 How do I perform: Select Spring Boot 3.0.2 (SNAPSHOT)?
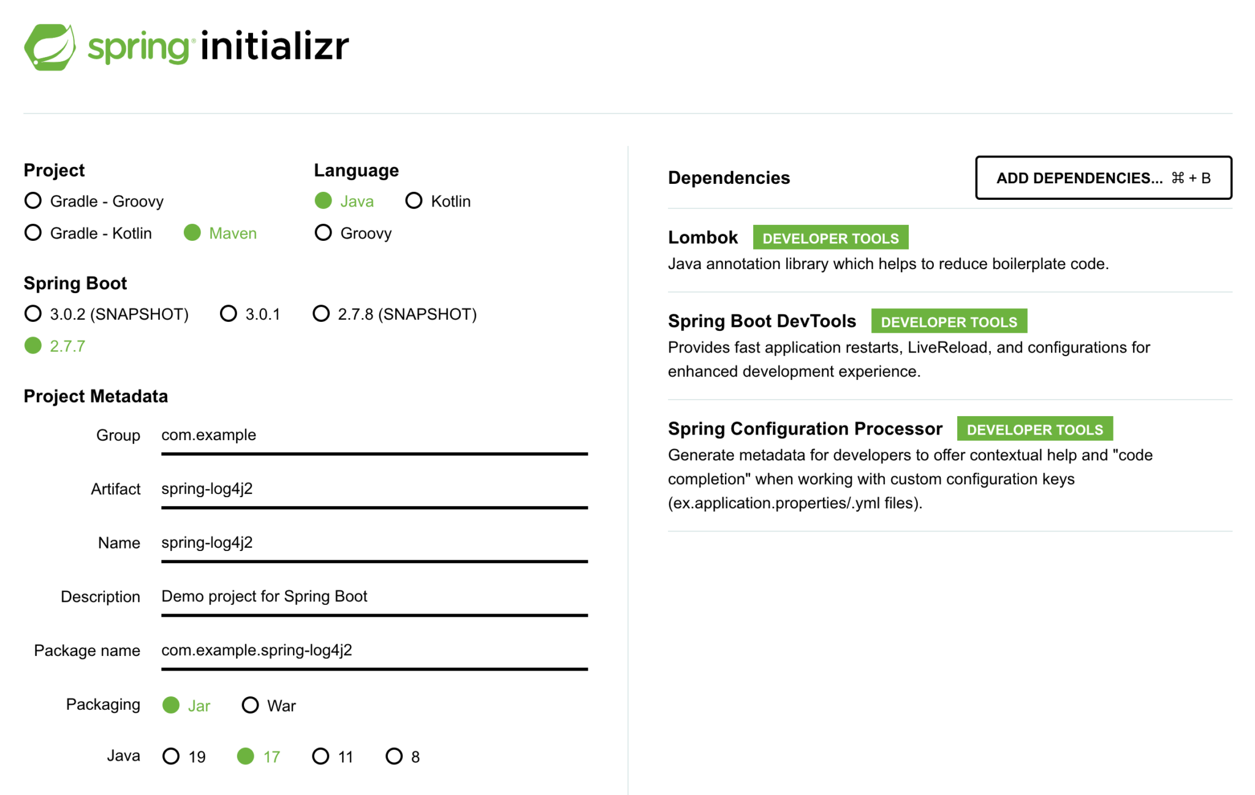33,314
